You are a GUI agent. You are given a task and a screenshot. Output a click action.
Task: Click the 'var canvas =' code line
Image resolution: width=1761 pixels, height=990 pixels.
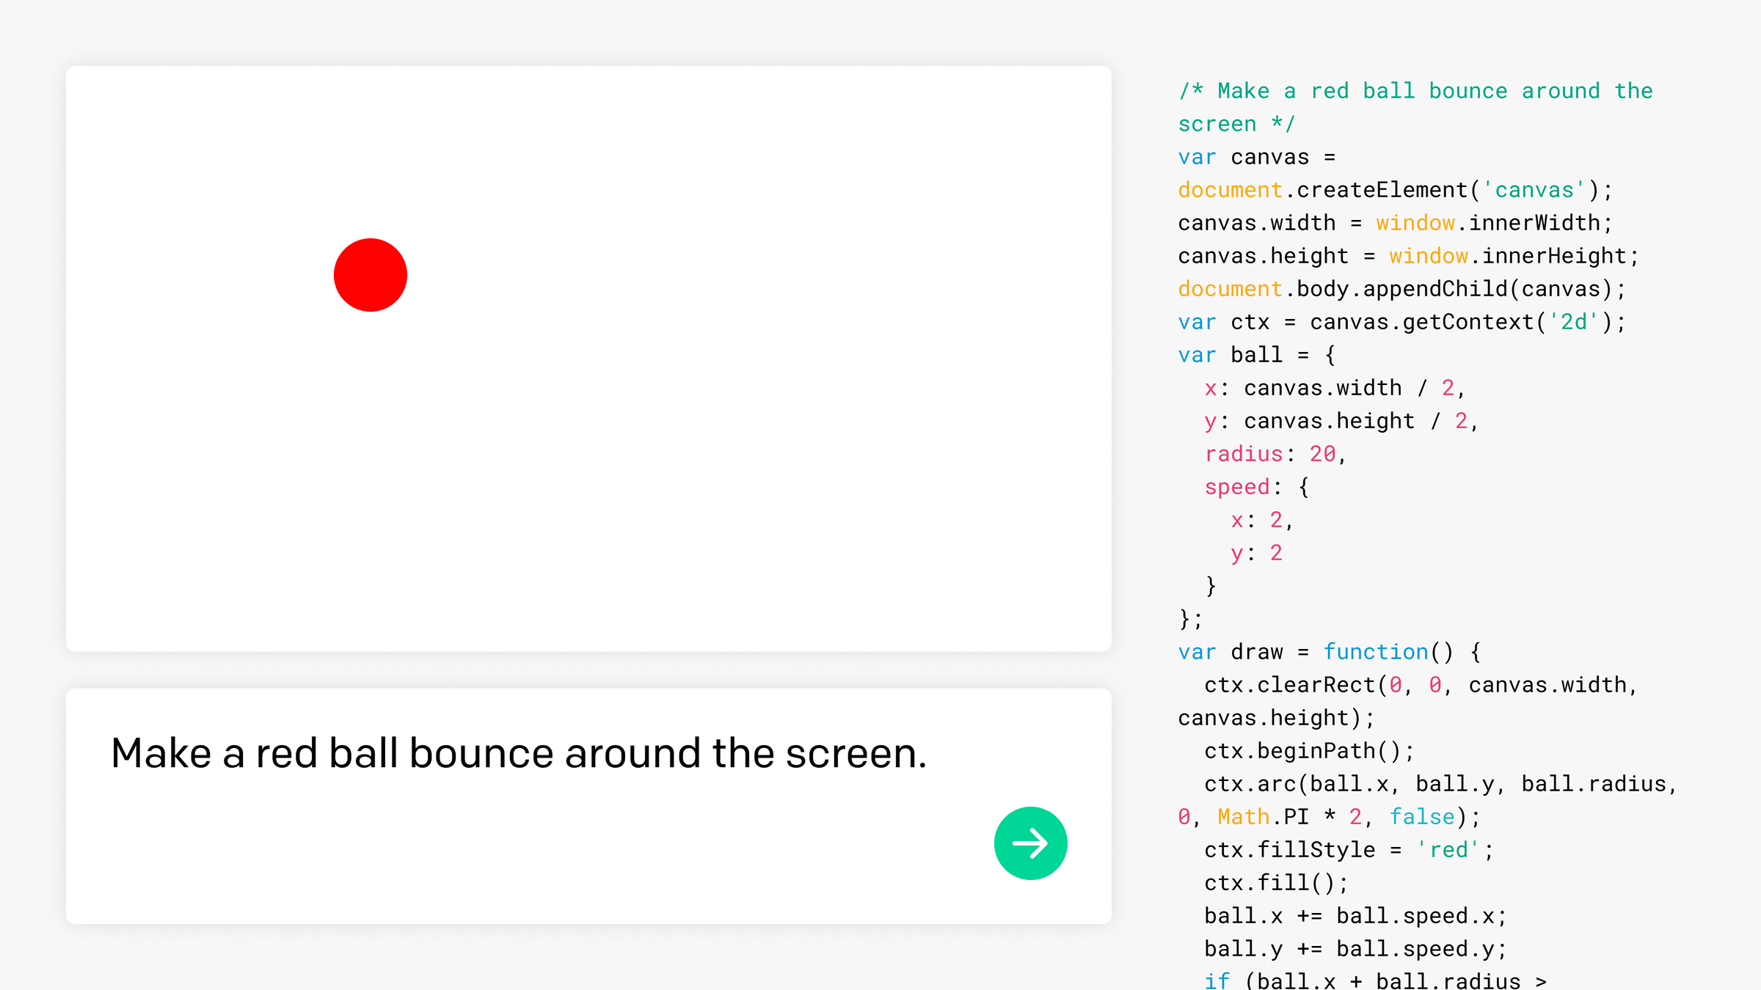click(x=1256, y=157)
